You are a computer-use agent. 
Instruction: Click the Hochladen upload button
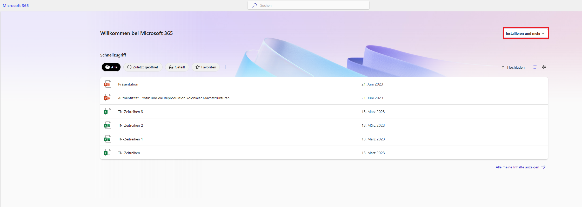click(513, 67)
